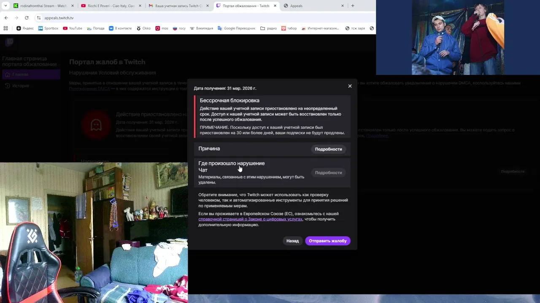Viewport: 540px width, 303px height.
Task: Open details for Где произошло нарушение
Action: click(328, 173)
